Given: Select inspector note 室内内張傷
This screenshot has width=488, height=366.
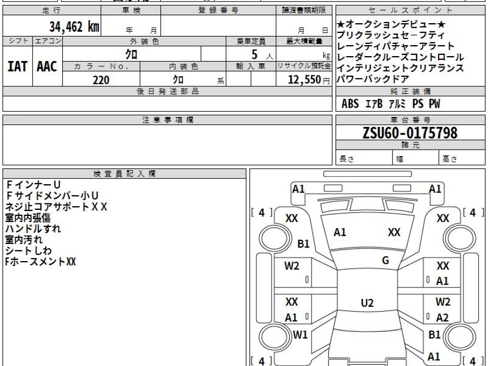Looking at the screenshot, I should (x=28, y=218).
